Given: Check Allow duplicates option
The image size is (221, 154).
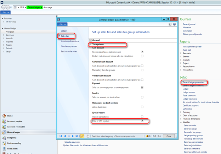Looking at the screenshot, I should 142,107.
